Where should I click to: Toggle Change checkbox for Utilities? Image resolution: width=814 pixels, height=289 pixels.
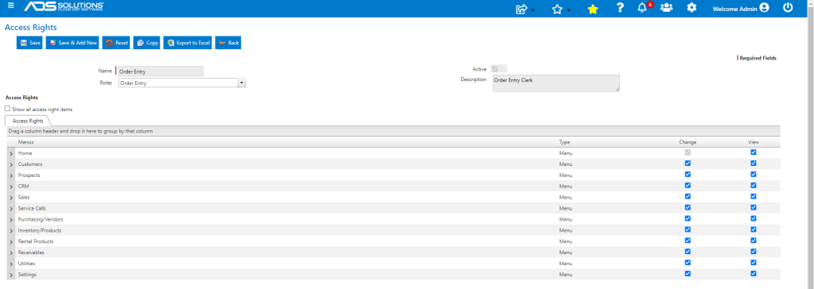click(688, 263)
